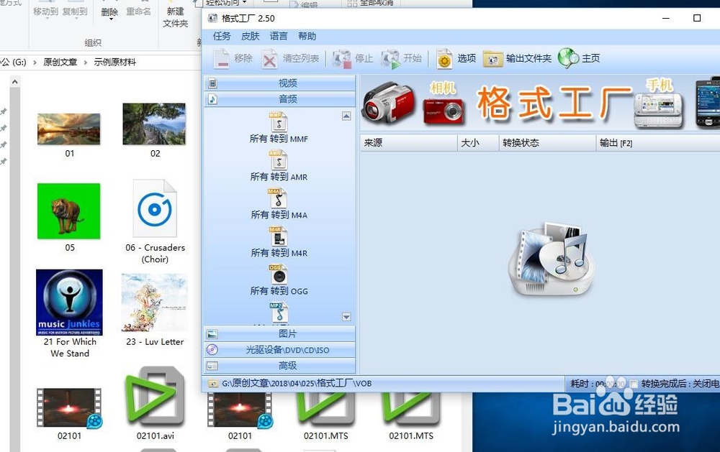Viewport: 720px width, 452px height.
Task: Select the All to MMF converter icon
Action: point(278,122)
